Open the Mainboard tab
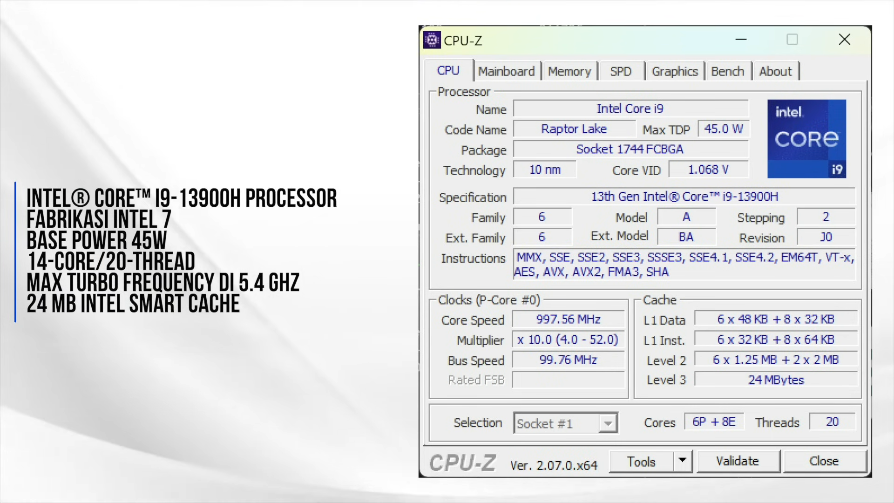Viewport: 894px width, 503px height. [506, 71]
